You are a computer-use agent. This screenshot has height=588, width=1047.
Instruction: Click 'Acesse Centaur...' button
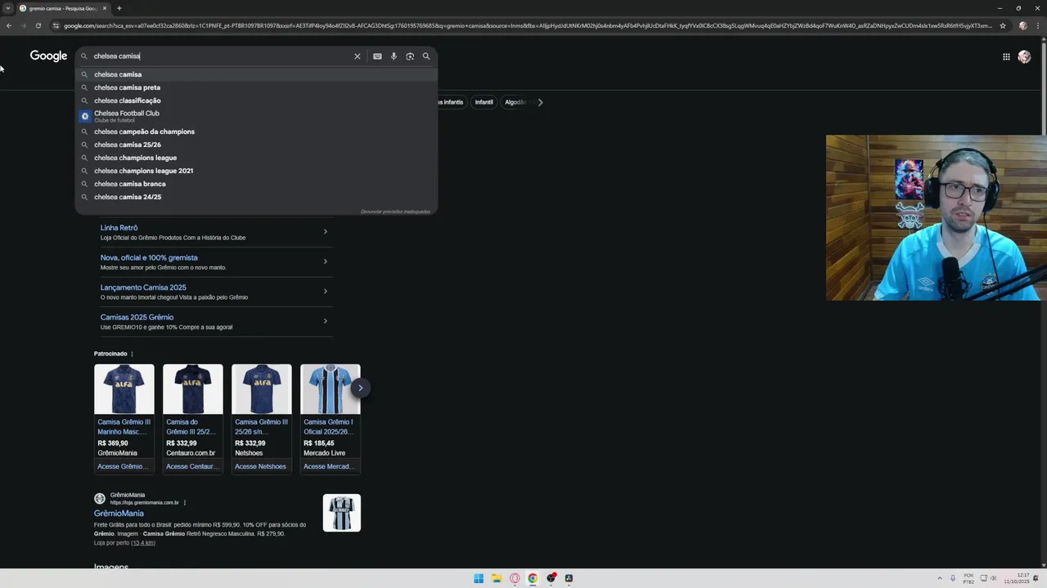tap(191, 466)
